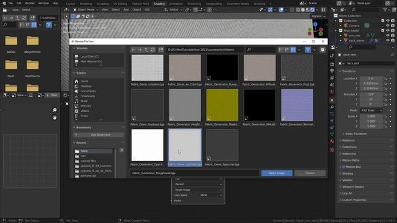Open the Window menu

43,3
